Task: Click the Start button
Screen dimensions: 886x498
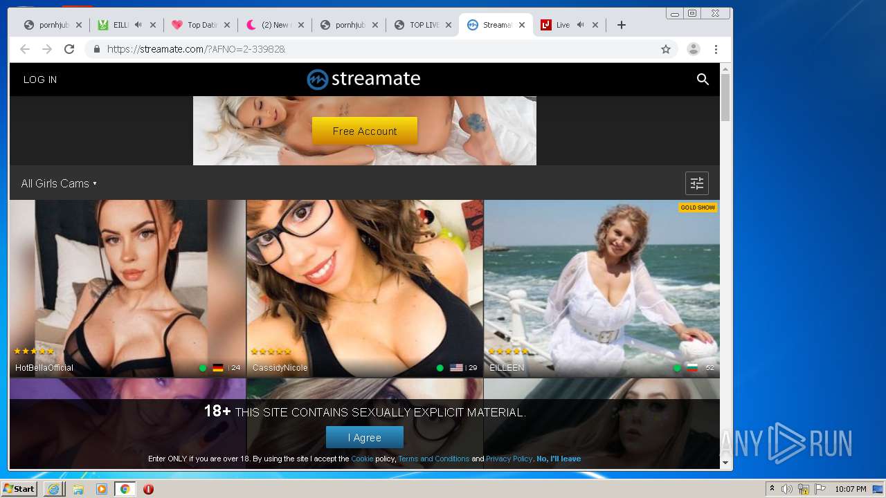Action: tap(19, 489)
